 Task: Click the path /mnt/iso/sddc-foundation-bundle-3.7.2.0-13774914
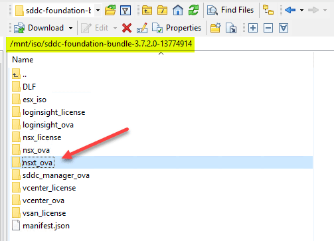click(101, 44)
